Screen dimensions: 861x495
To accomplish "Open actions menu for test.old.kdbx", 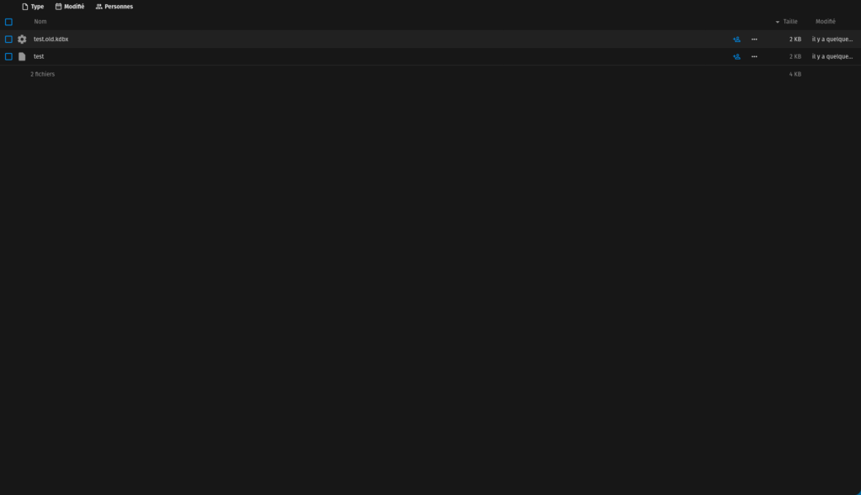I will (x=754, y=39).
